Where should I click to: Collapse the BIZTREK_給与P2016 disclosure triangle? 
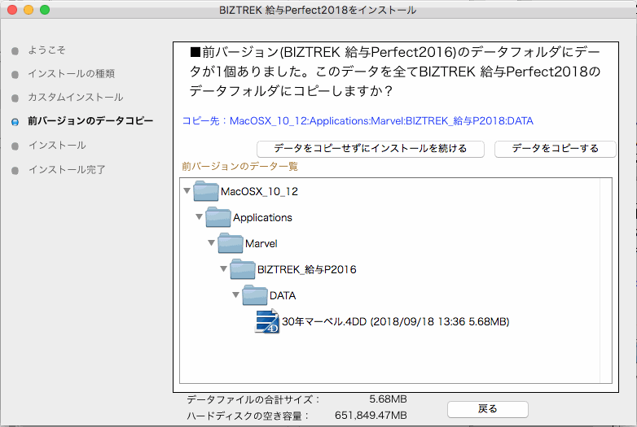[223, 269]
